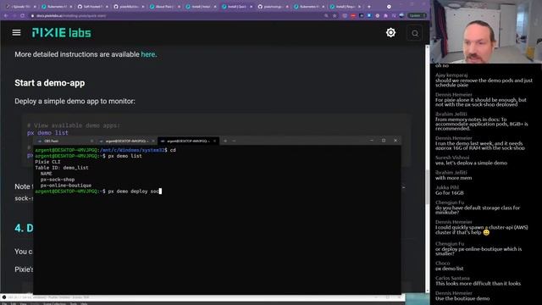542x305 pixels.
Task: Click the zoom magnifier icon in address bar
Action: pyautogui.click(x=326, y=15)
